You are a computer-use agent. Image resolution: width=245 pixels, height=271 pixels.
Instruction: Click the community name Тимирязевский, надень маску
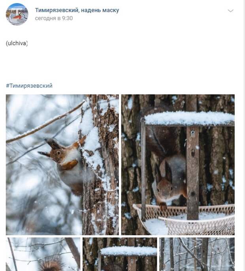click(x=77, y=10)
